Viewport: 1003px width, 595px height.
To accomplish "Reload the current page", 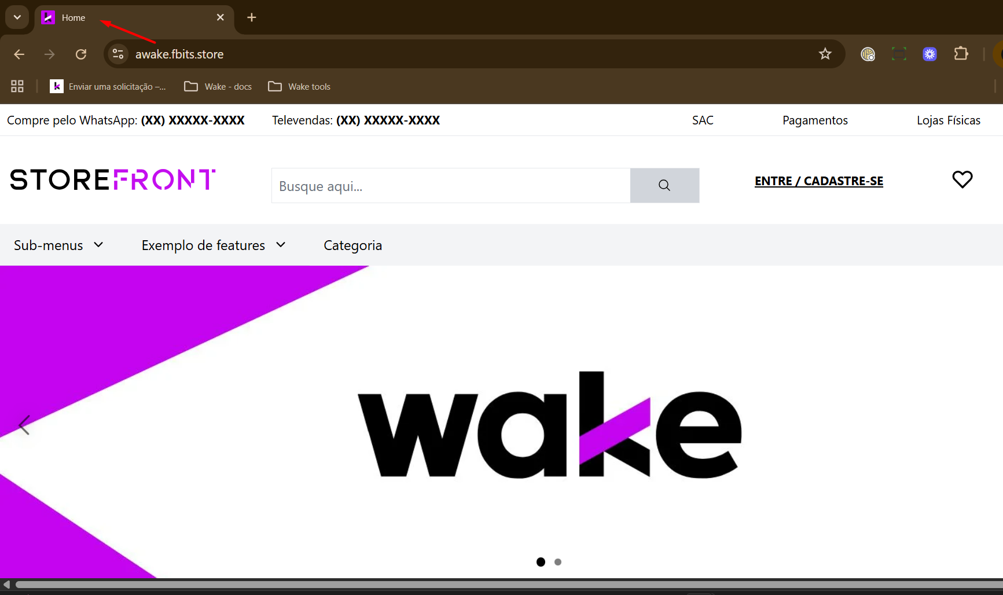I will pyautogui.click(x=81, y=54).
